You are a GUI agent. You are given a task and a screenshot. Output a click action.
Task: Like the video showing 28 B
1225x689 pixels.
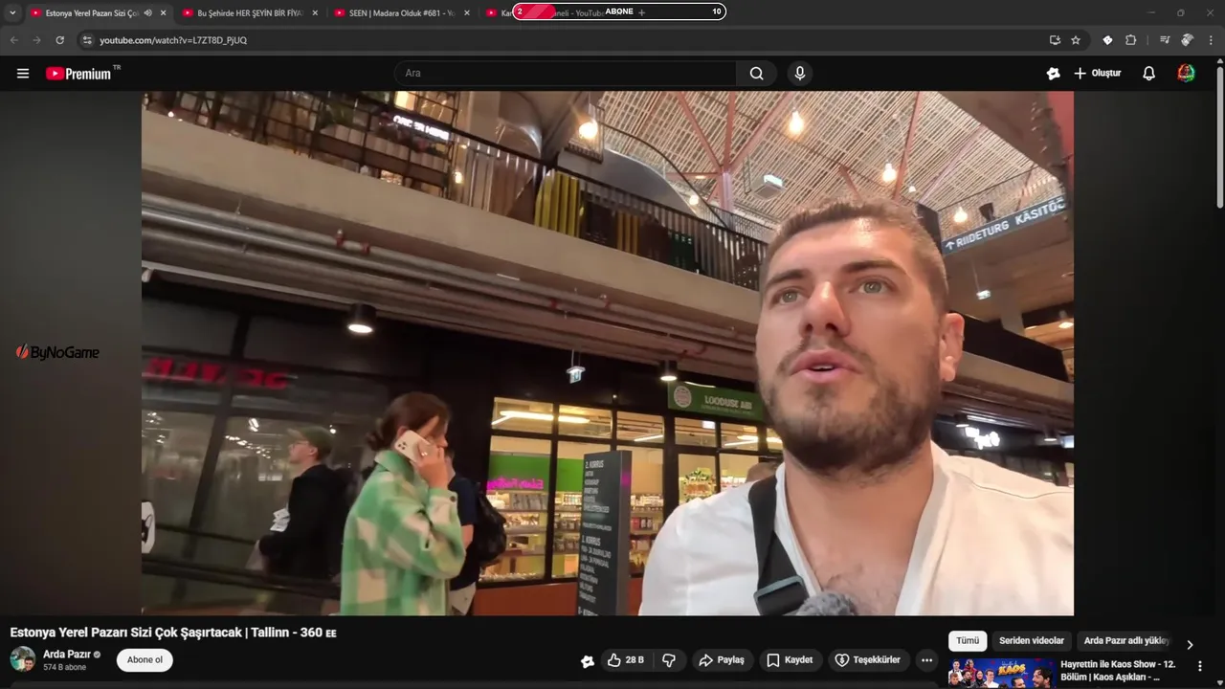pos(626,660)
